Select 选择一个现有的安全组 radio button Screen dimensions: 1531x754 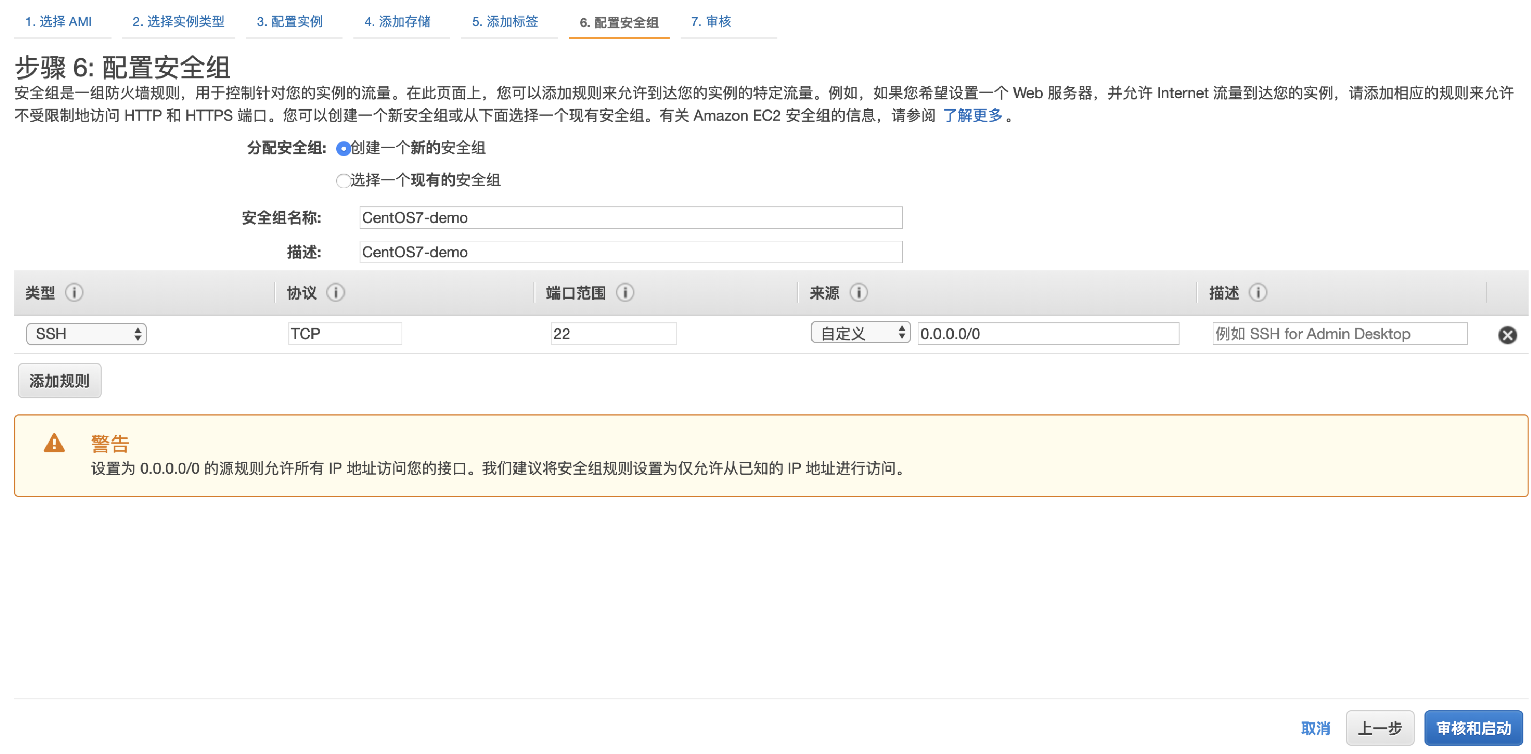click(343, 181)
